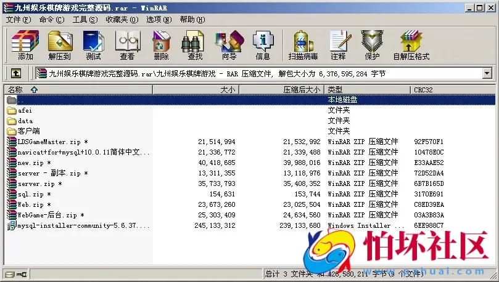Sort by the 类型 column header
This screenshot has width=499, height=282.
click(367, 90)
